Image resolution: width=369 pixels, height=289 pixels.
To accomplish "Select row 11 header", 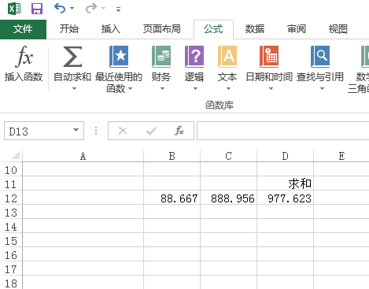I will tap(11, 184).
